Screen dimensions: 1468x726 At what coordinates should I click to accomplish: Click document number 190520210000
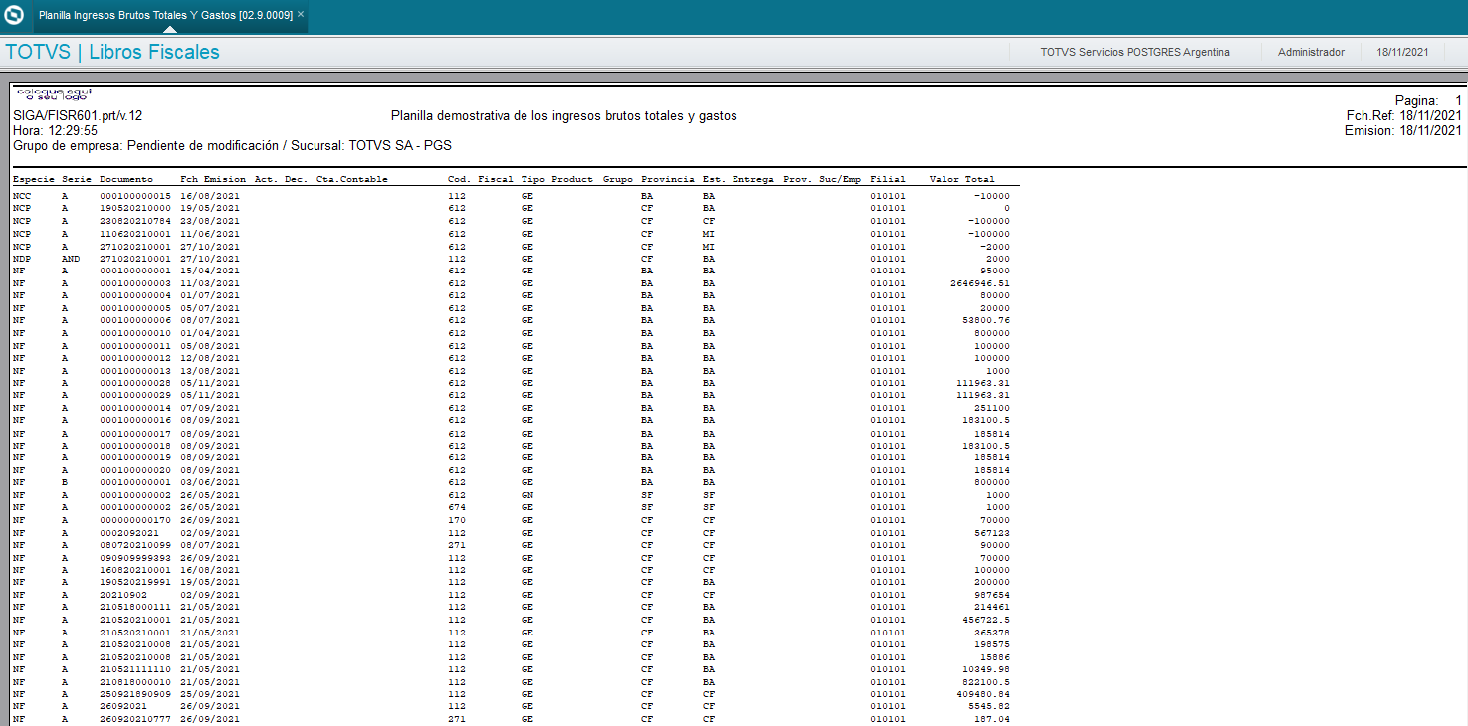(135, 209)
